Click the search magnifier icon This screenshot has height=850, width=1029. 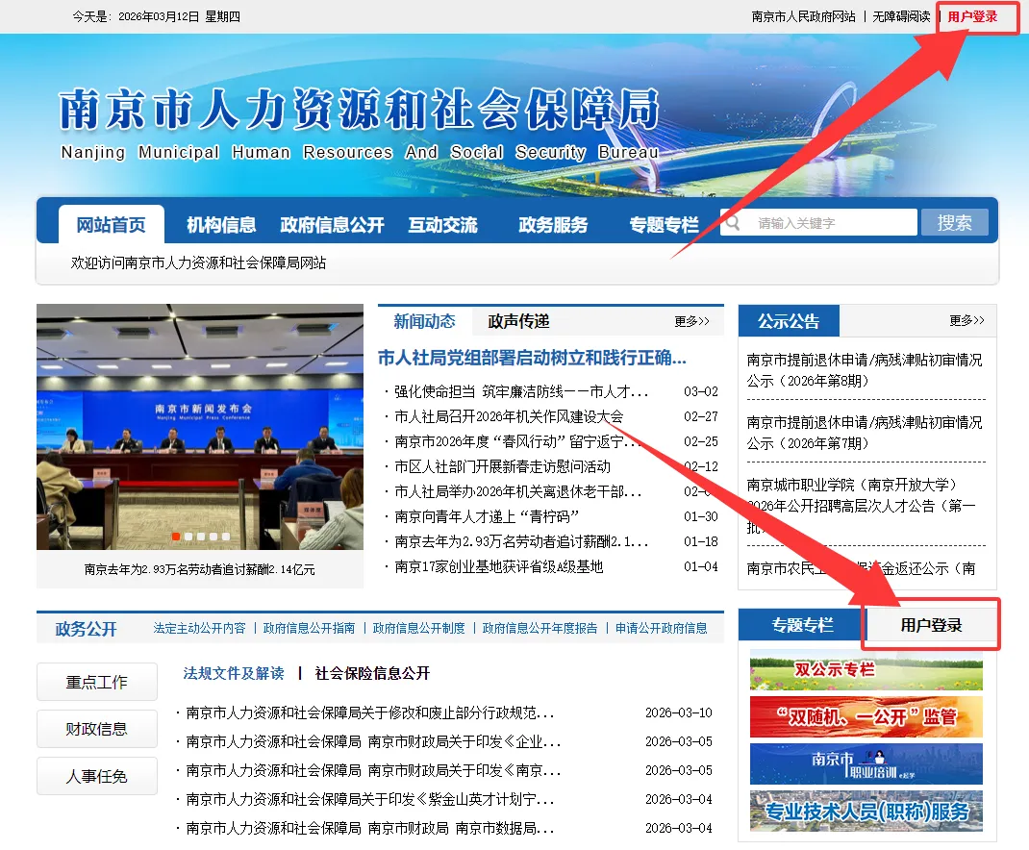(733, 223)
